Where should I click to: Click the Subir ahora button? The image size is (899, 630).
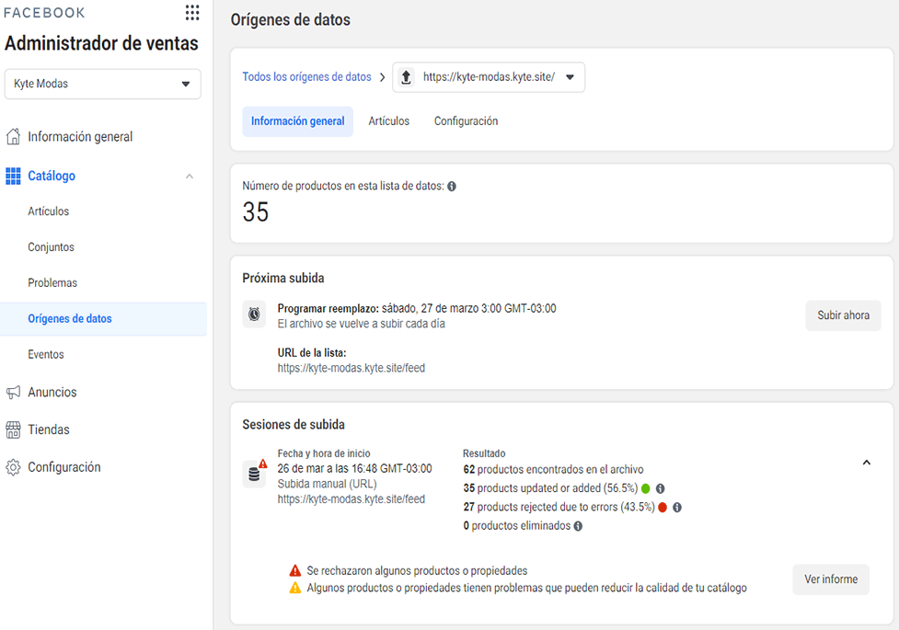(x=843, y=315)
